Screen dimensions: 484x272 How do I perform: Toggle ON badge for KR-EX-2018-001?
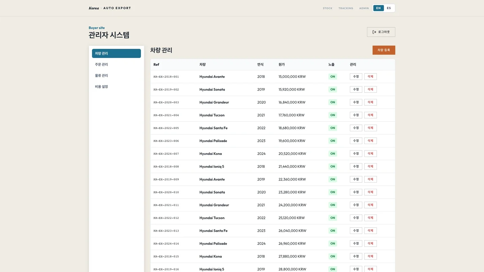pos(333,77)
